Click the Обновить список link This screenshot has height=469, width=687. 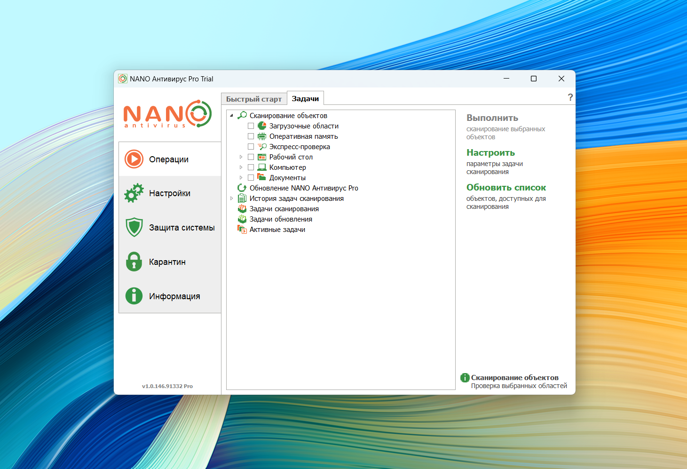coord(506,188)
